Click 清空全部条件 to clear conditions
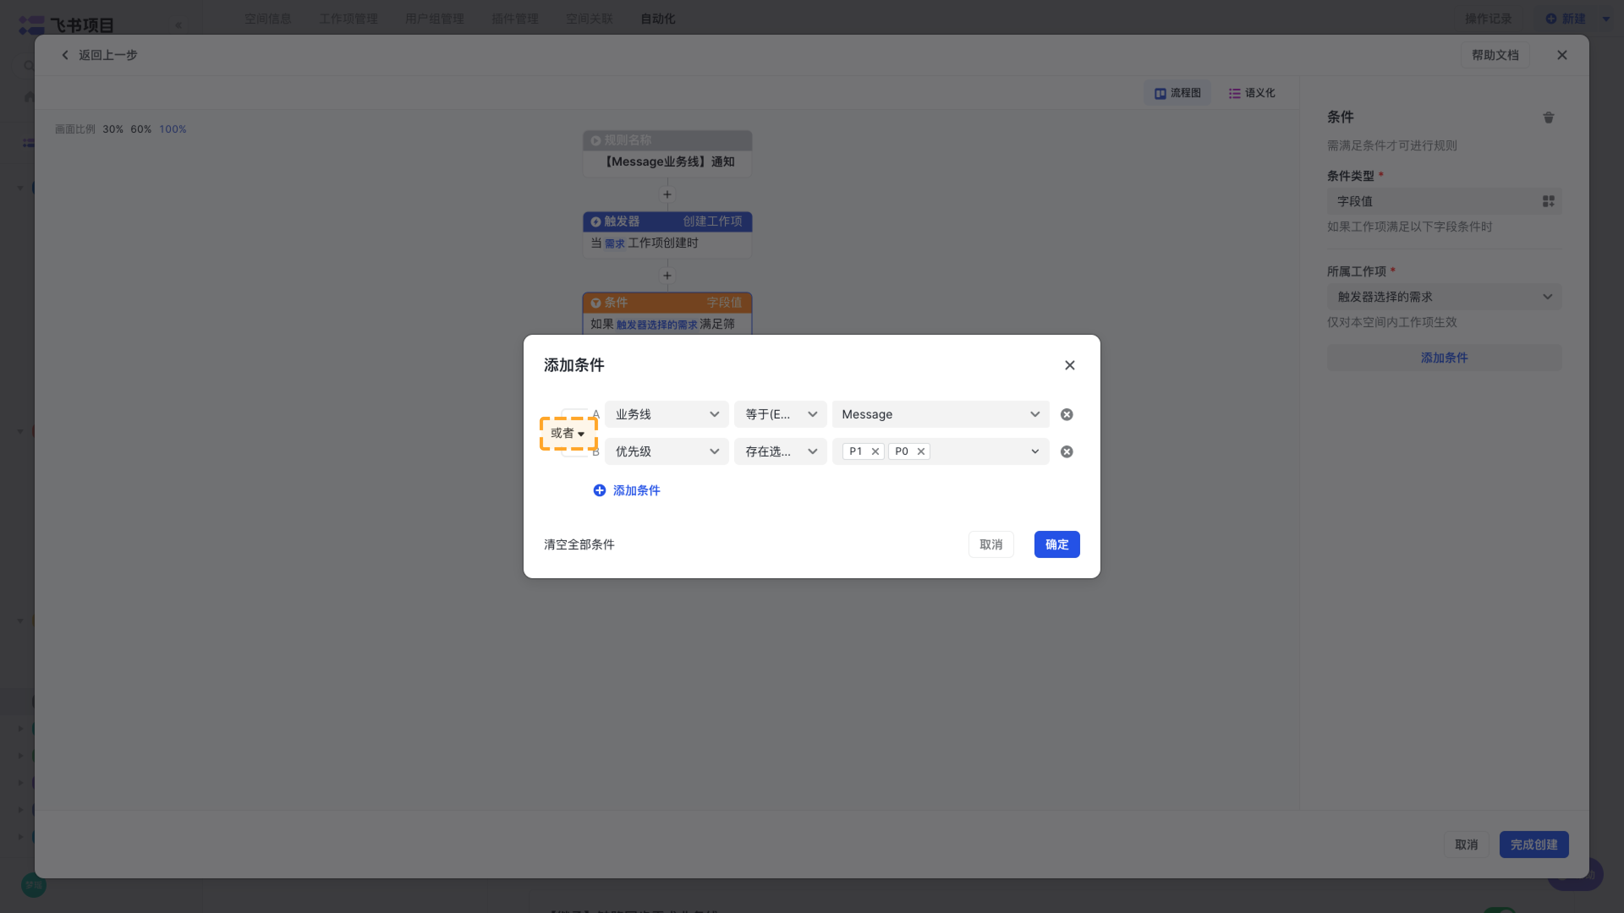The height and width of the screenshot is (913, 1624). (x=579, y=544)
